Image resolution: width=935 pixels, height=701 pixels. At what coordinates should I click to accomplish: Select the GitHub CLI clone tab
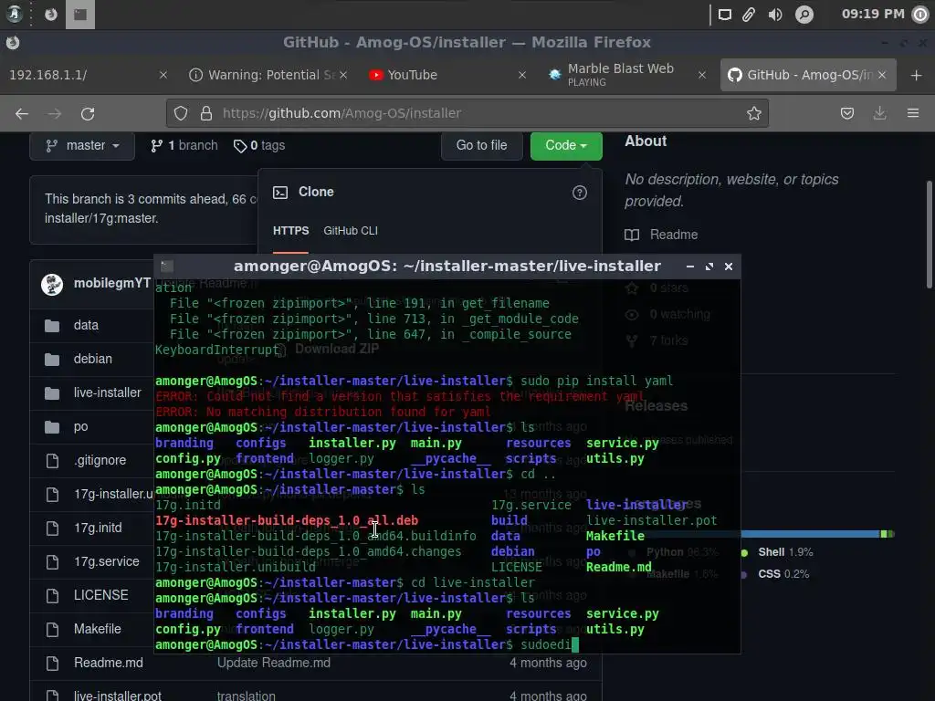pyautogui.click(x=351, y=231)
